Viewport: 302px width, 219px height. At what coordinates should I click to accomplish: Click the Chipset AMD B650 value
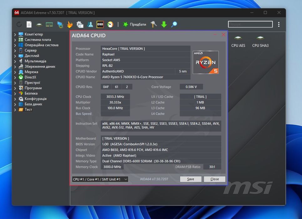pos(161,150)
